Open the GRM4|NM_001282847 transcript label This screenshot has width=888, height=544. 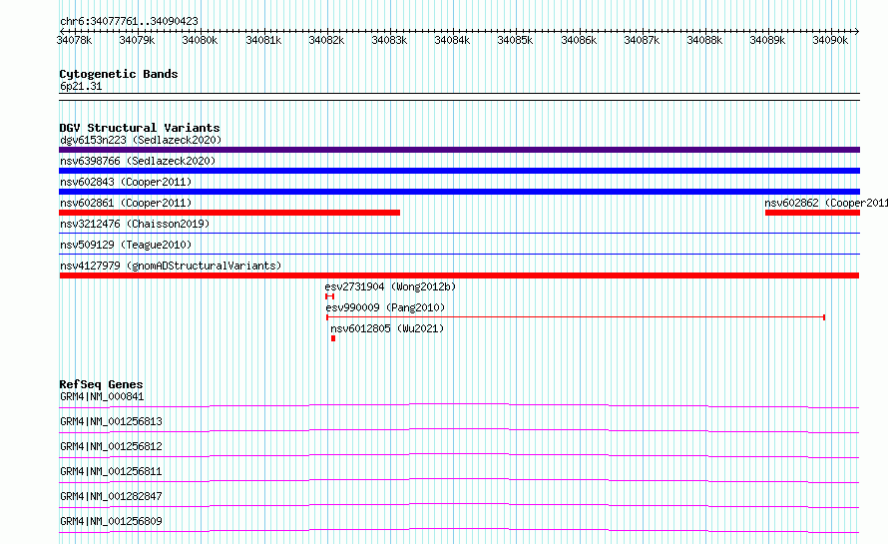point(111,496)
